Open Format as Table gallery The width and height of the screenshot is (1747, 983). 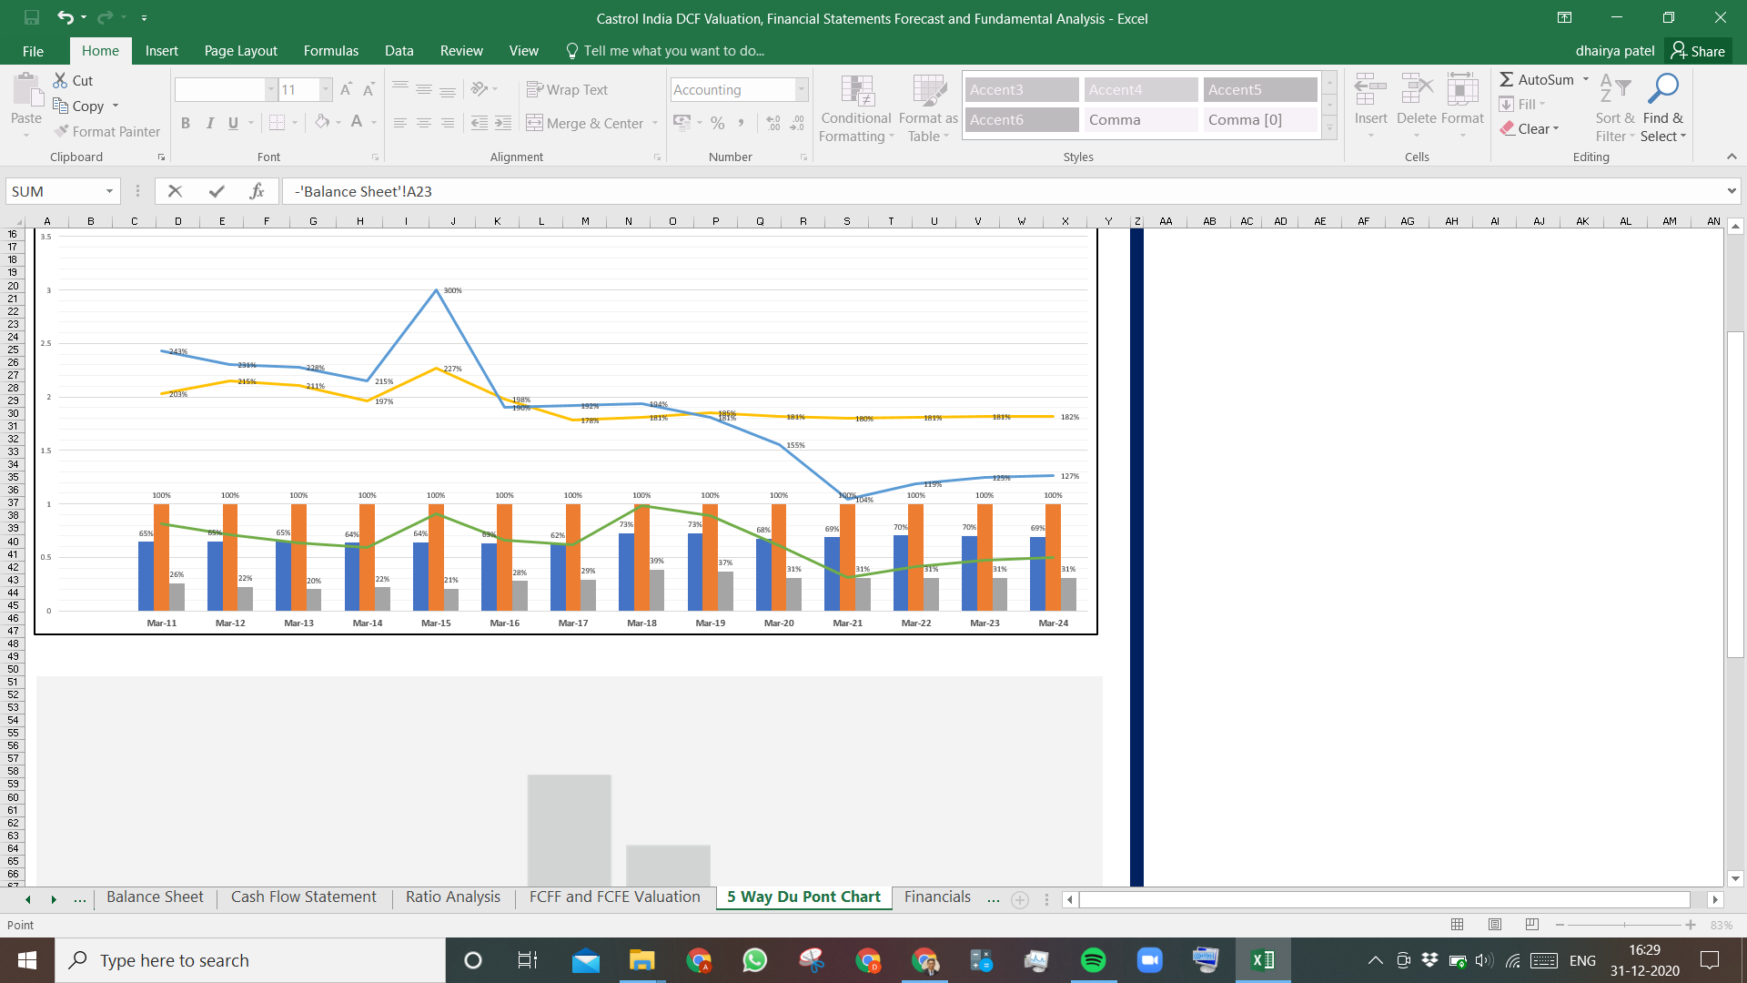point(928,108)
